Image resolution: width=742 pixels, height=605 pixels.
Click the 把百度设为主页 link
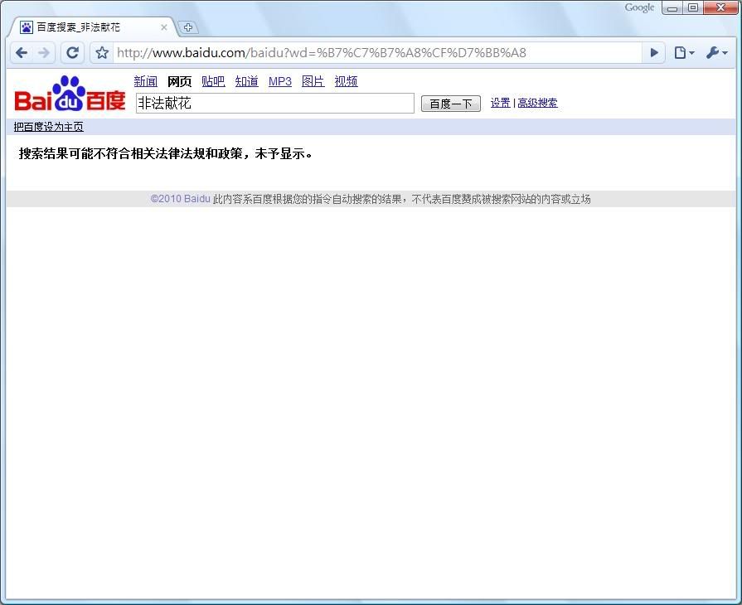[x=49, y=127]
